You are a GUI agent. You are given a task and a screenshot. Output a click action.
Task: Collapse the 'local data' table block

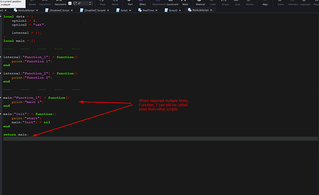pos(1,17)
